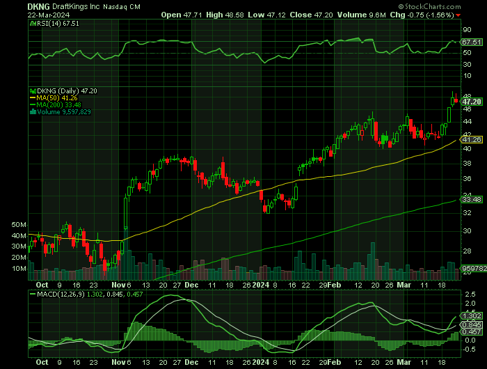Click the red down-arrow beside the Chg value
This screenshot has width=487, height=369.
click(x=458, y=15)
